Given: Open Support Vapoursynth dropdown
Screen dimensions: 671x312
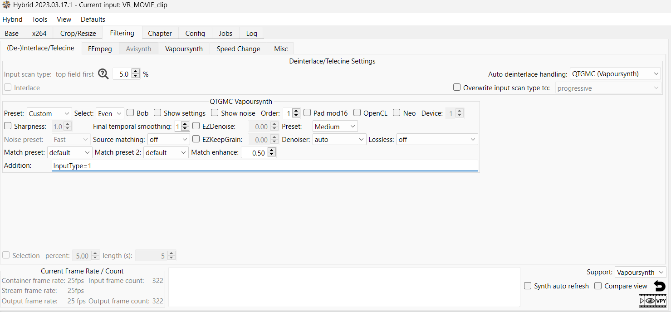Looking at the screenshot, I should pyautogui.click(x=641, y=272).
